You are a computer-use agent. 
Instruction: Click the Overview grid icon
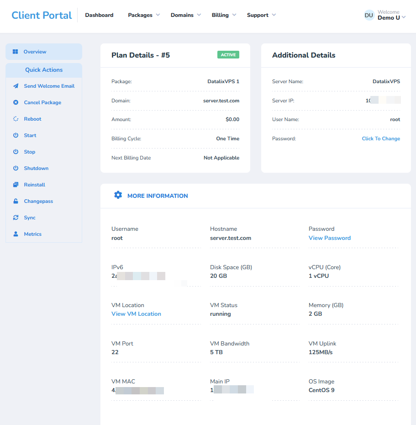(x=16, y=52)
